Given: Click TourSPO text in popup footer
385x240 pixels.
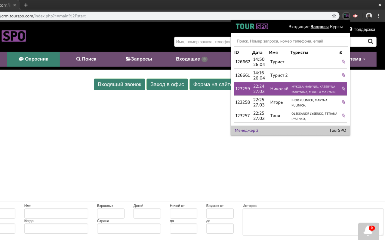Looking at the screenshot, I should (338, 130).
